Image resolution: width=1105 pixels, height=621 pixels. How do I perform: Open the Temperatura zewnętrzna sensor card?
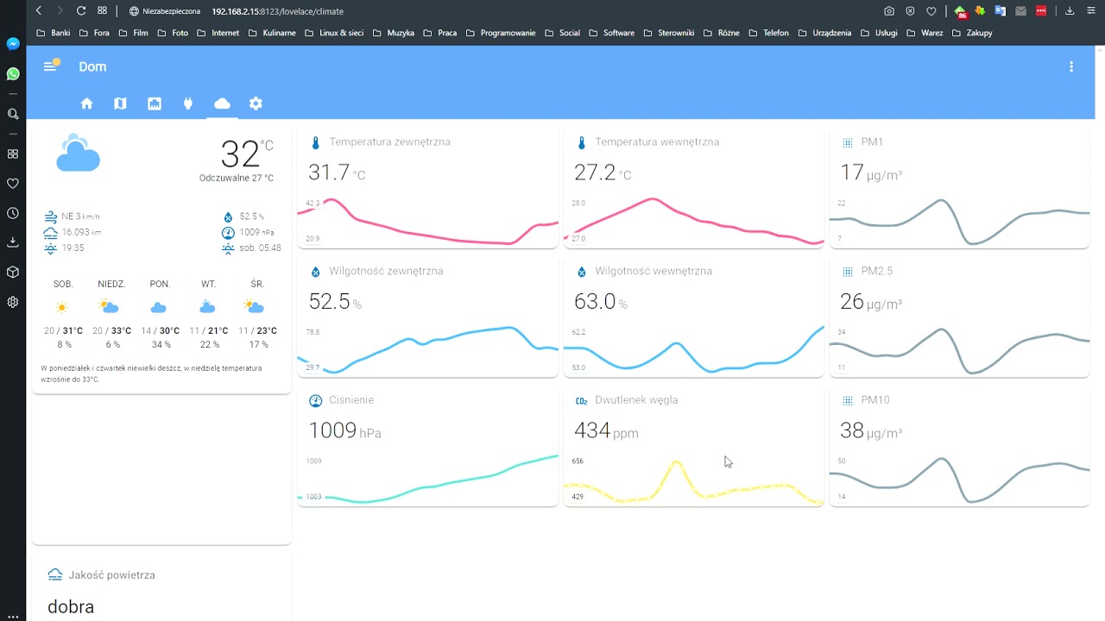428,190
